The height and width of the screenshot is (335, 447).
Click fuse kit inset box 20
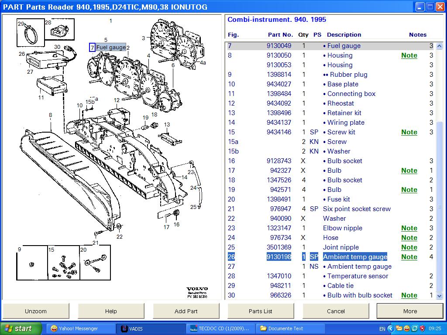click(95, 262)
